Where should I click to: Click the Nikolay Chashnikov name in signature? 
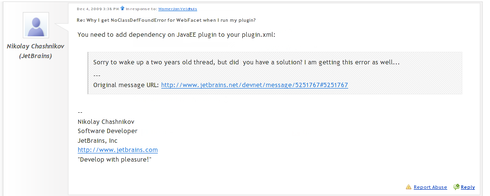click(x=106, y=122)
